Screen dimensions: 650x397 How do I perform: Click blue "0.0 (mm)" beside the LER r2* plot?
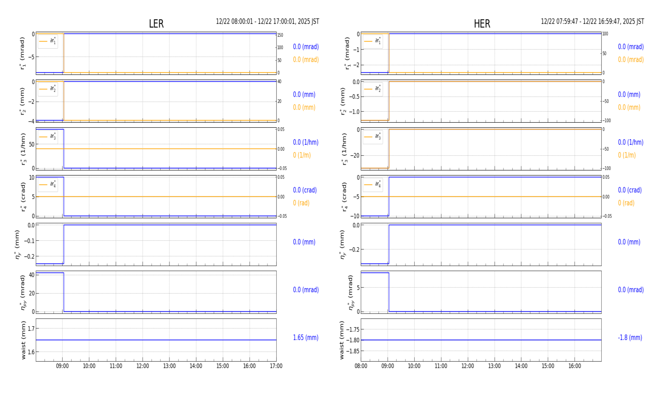pos(304,95)
